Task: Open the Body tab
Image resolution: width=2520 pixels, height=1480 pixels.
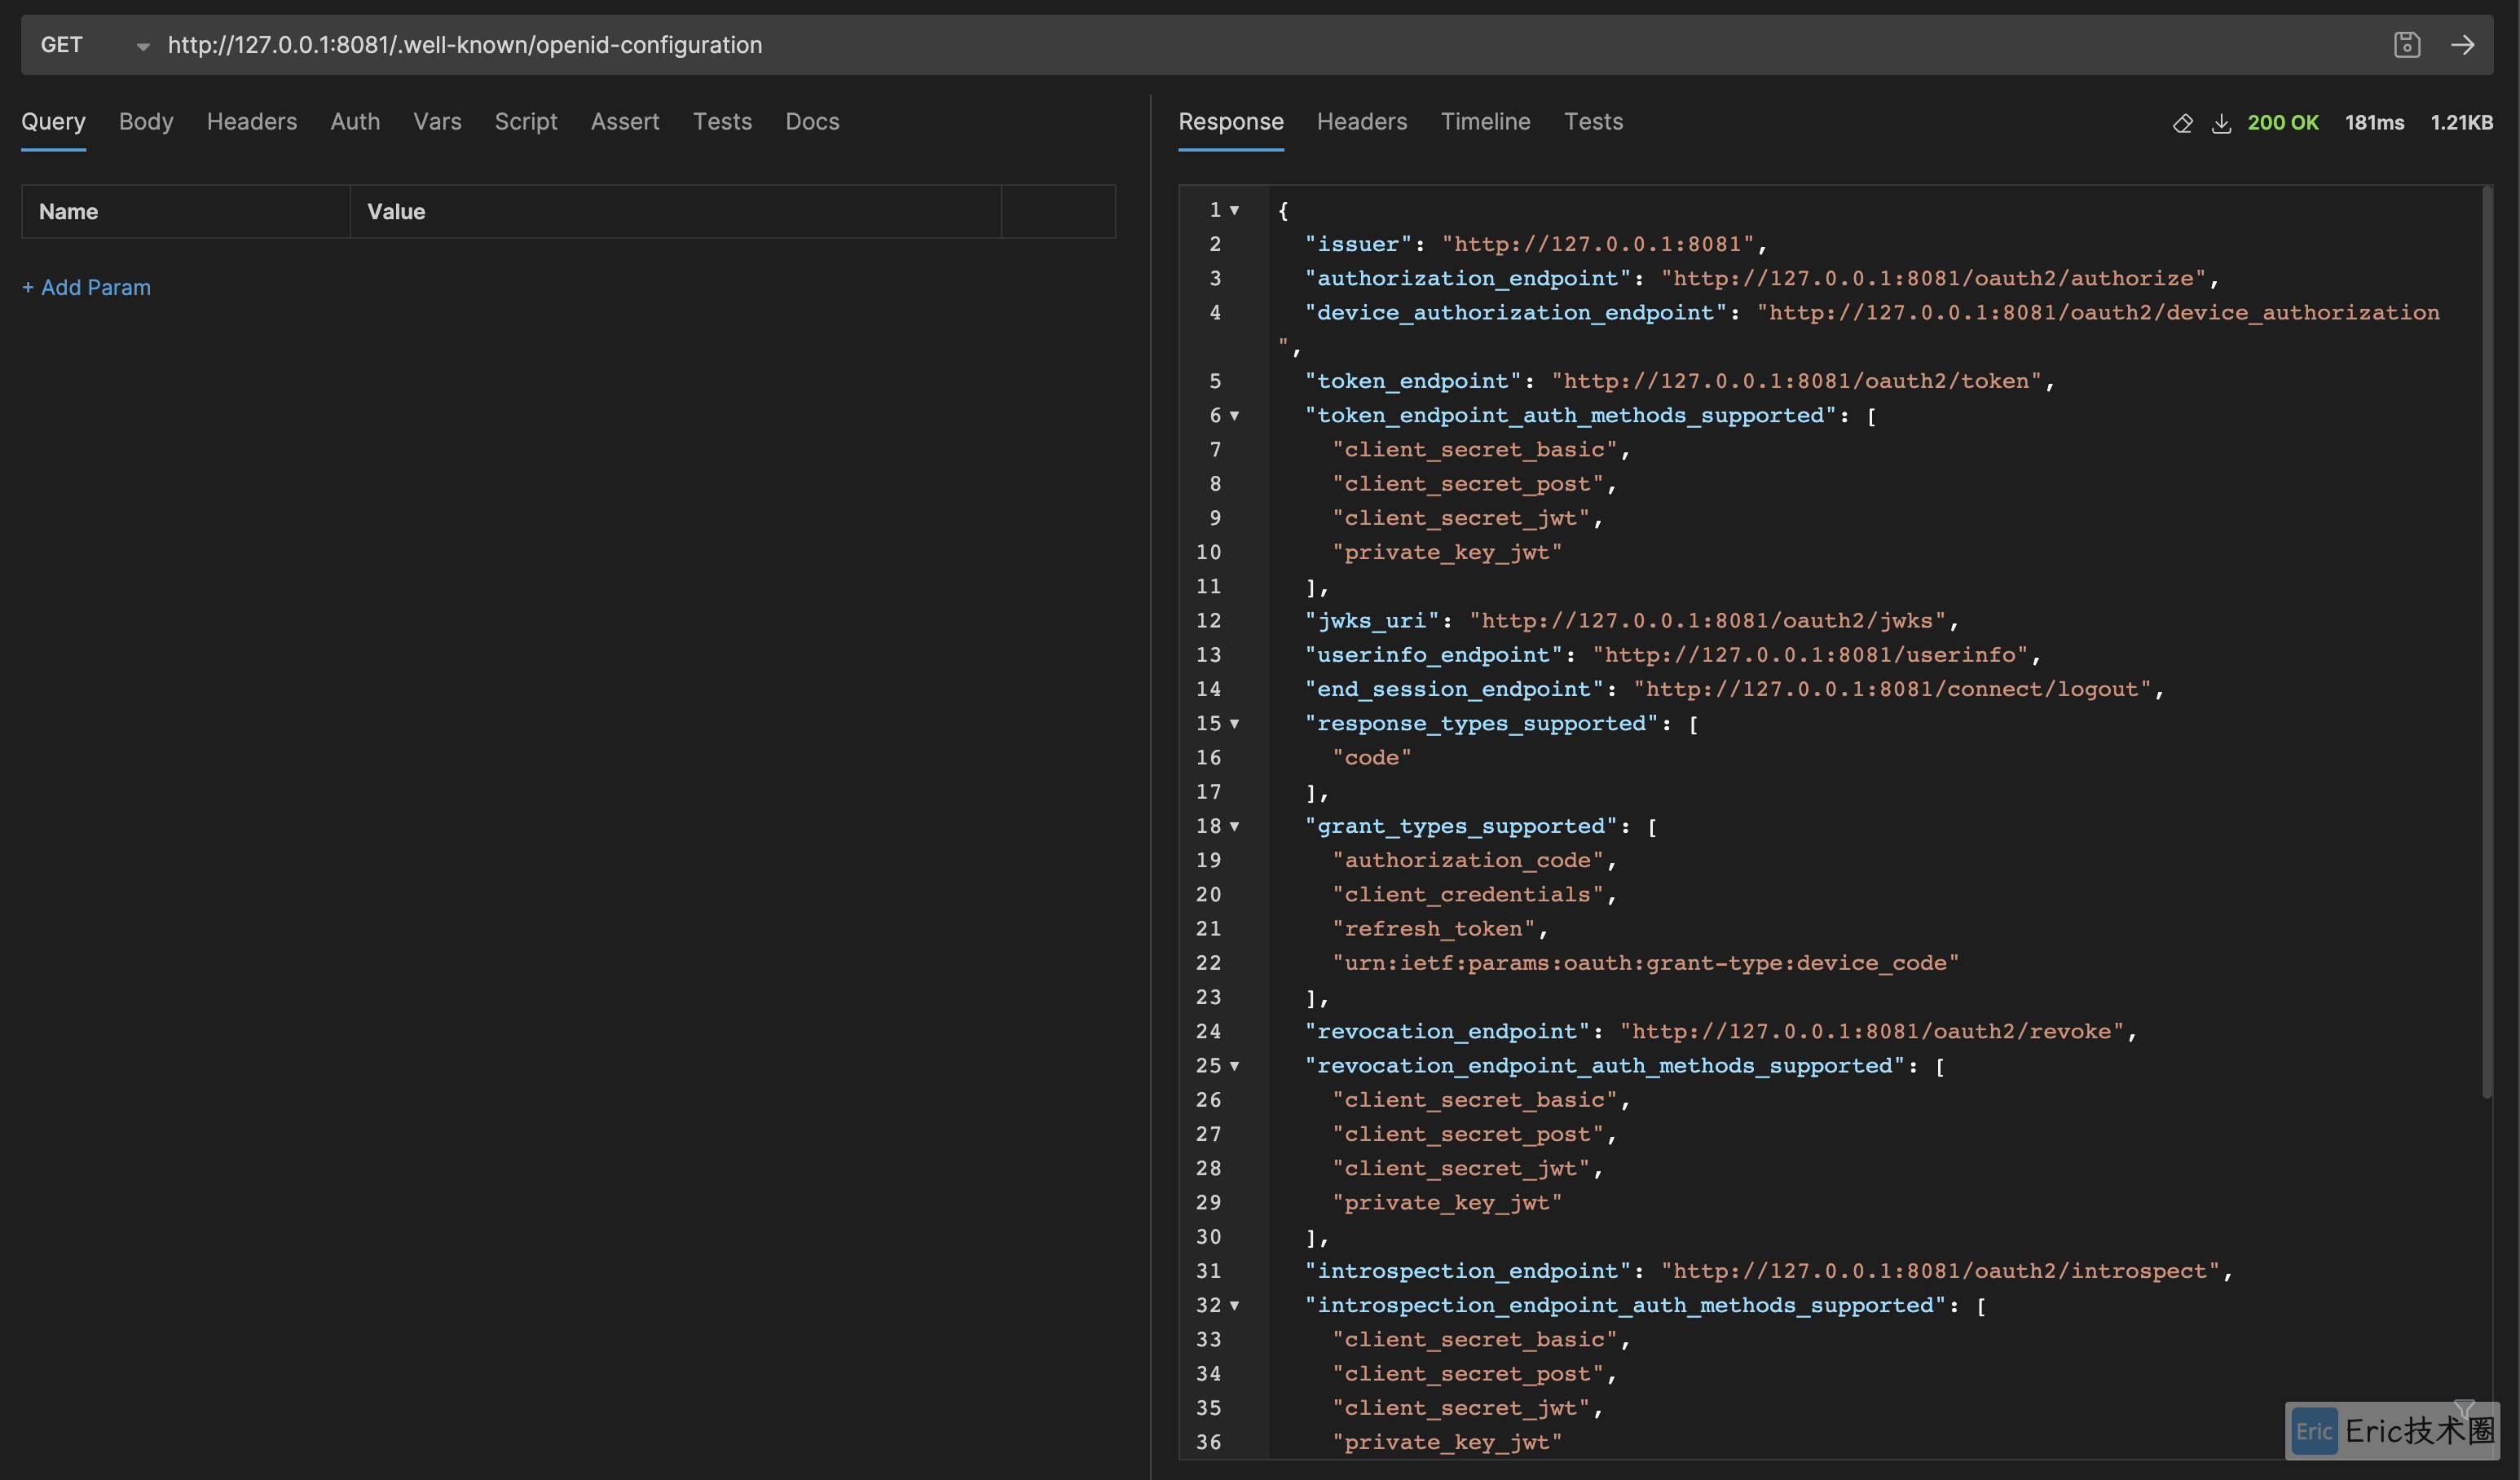Action: pyautogui.click(x=146, y=122)
